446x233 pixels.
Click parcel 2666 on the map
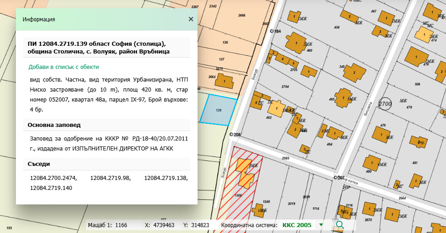pyautogui.click(x=242, y=15)
